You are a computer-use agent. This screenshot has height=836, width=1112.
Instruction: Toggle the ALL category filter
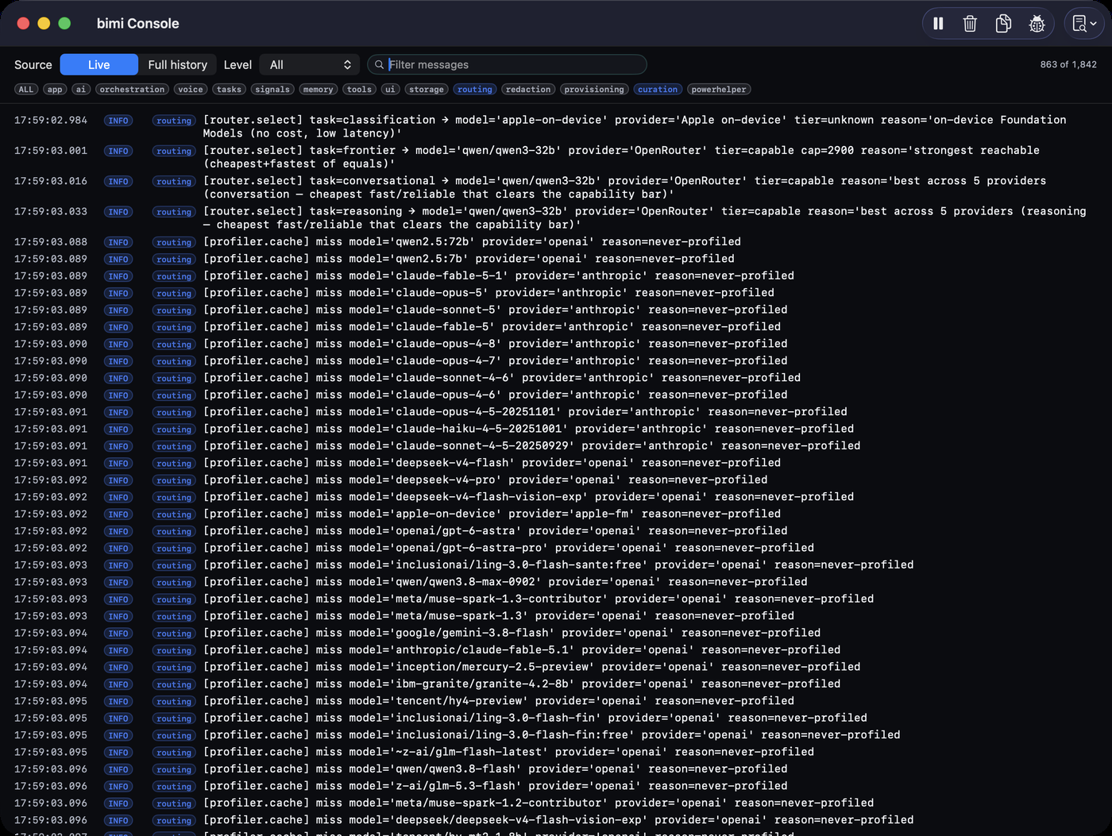[26, 90]
